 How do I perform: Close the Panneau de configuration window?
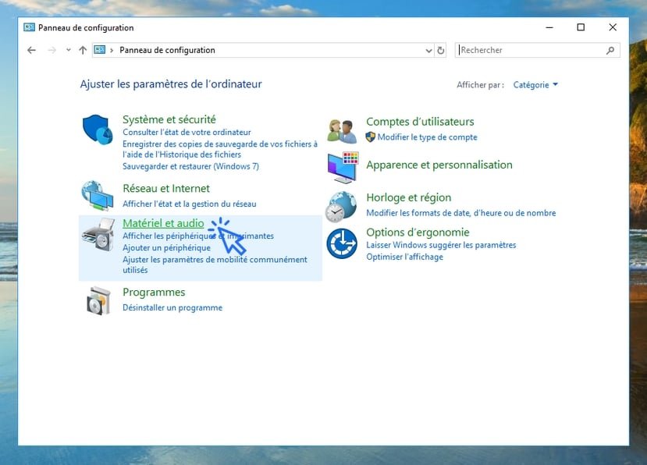pyautogui.click(x=613, y=27)
